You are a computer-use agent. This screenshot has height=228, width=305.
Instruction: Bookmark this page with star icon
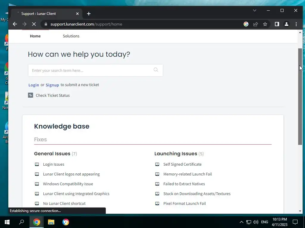pyautogui.click(x=265, y=24)
